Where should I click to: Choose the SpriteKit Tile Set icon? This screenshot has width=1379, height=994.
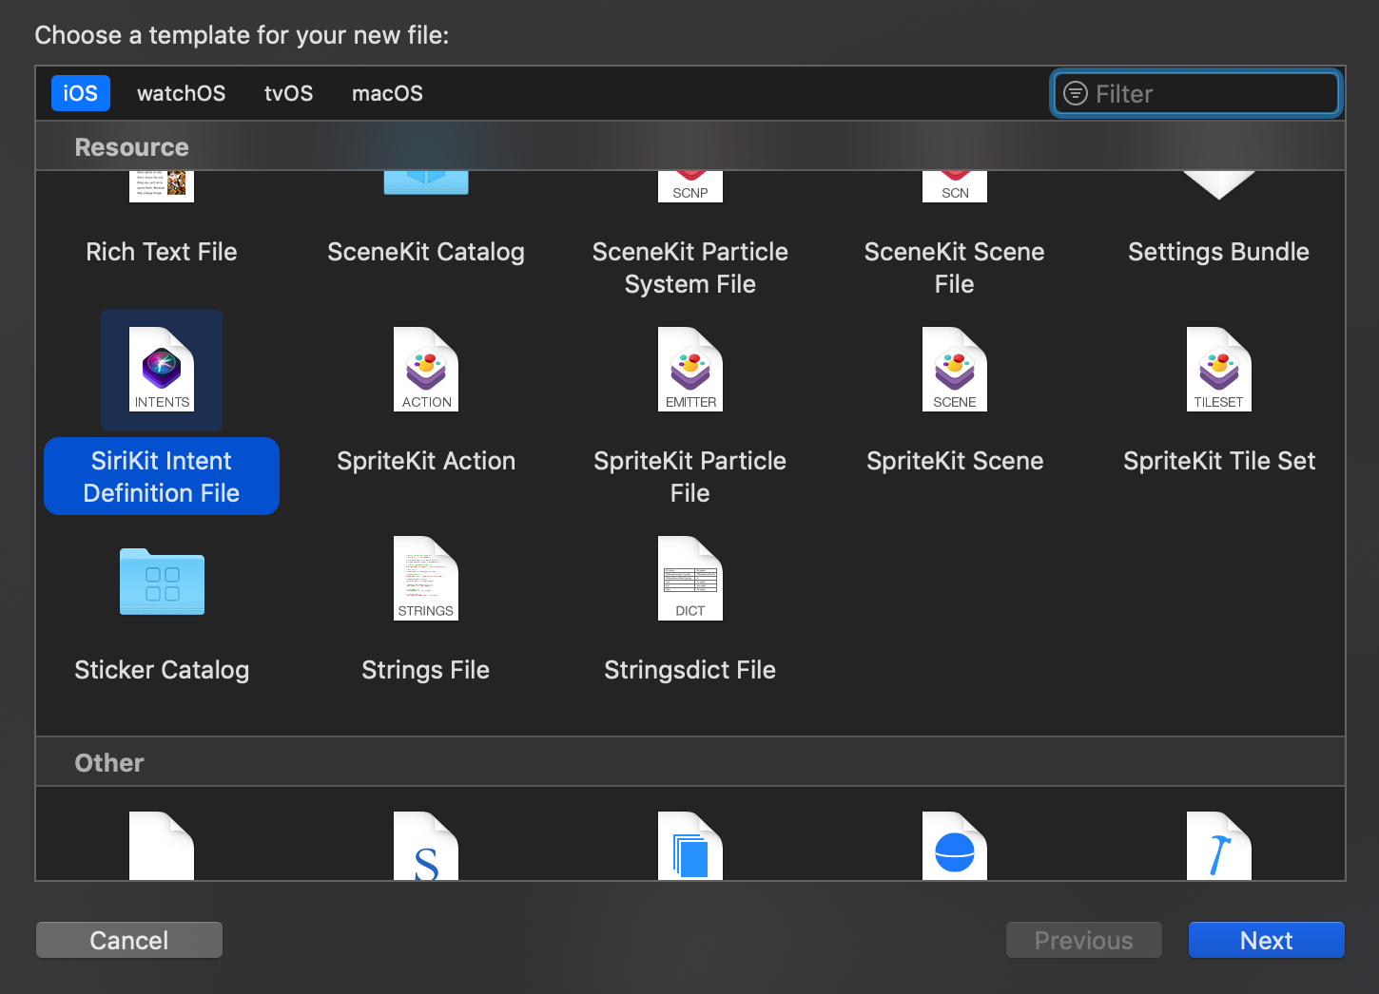[x=1218, y=370]
